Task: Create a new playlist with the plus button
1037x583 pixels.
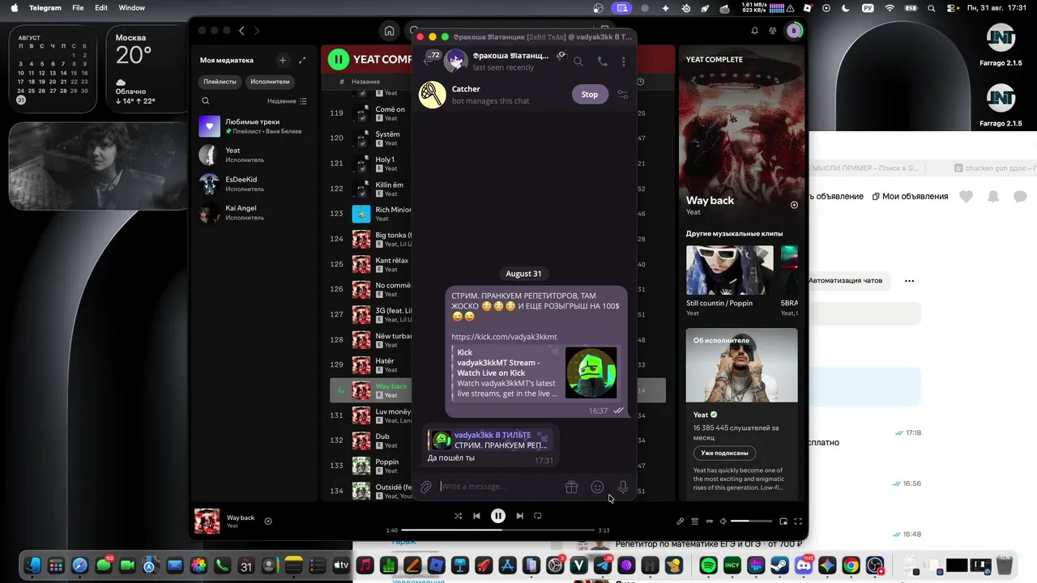Action: (x=283, y=60)
